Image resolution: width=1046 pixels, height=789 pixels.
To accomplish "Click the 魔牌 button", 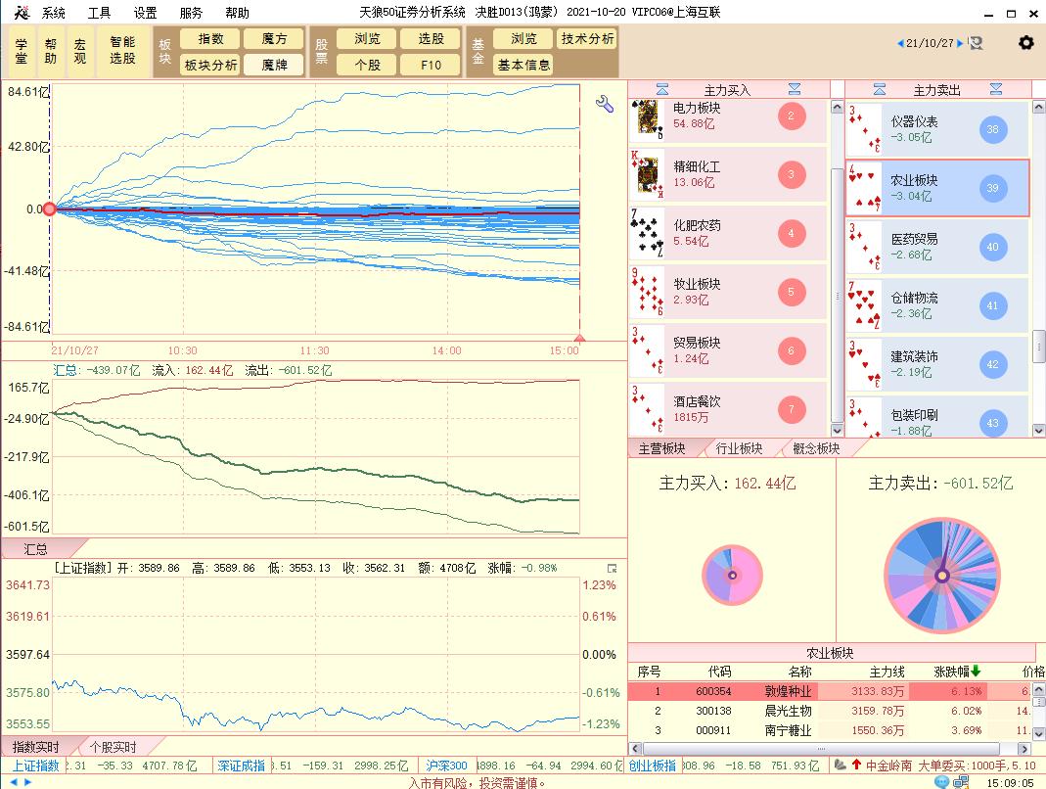I will pyautogui.click(x=274, y=66).
